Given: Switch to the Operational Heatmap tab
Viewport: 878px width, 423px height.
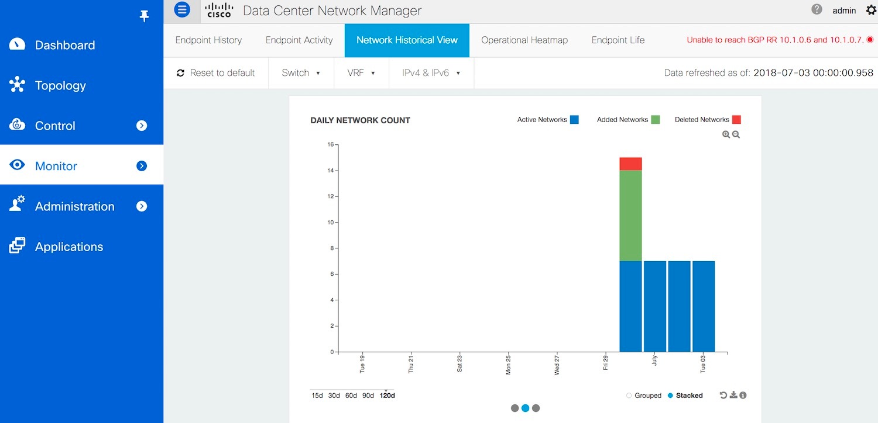Looking at the screenshot, I should [x=524, y=40].
